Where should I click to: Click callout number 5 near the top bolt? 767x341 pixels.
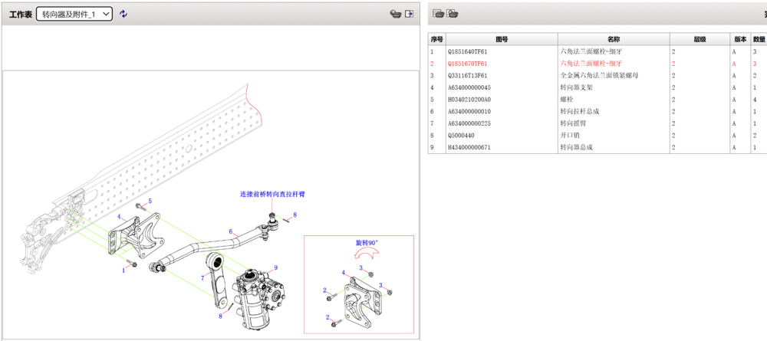coord(150,201)
